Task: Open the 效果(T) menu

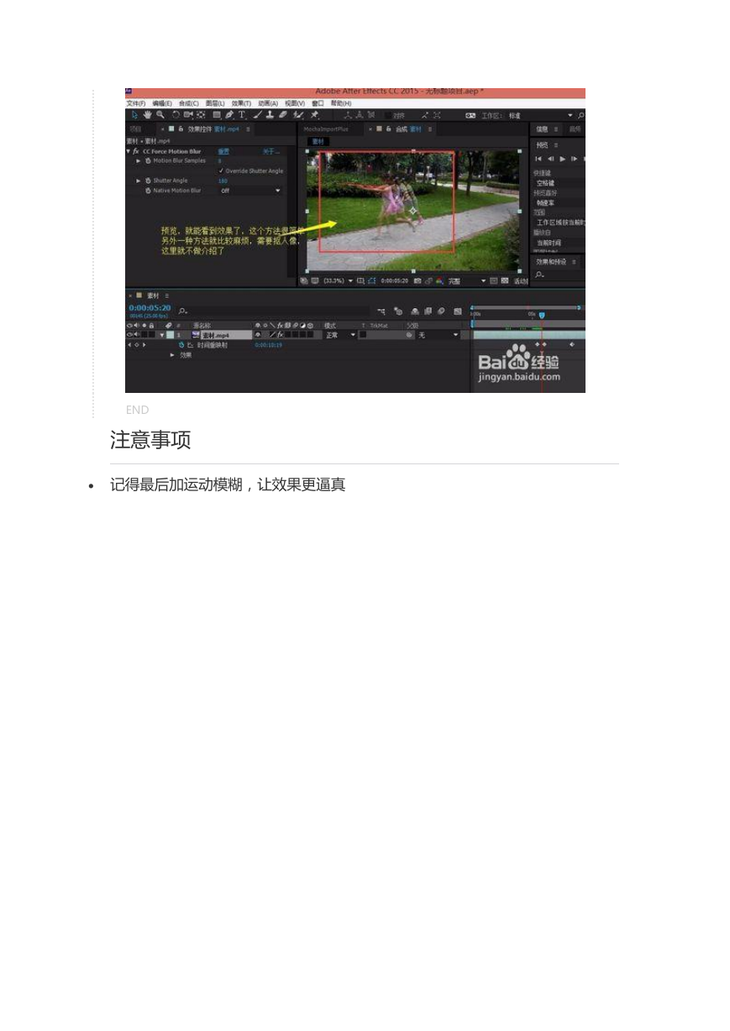Action: tap(241, 103)
